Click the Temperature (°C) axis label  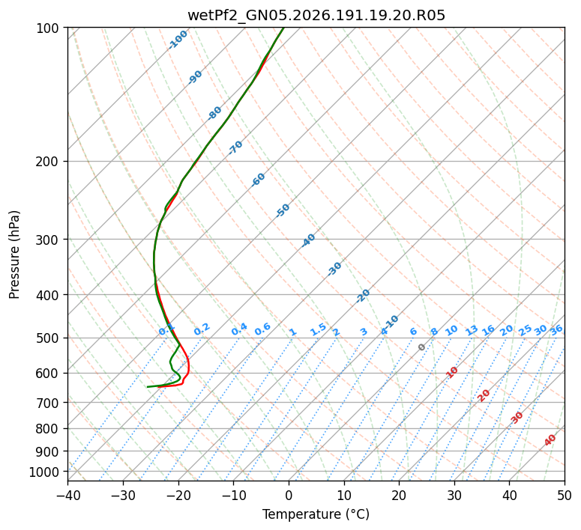316,514
